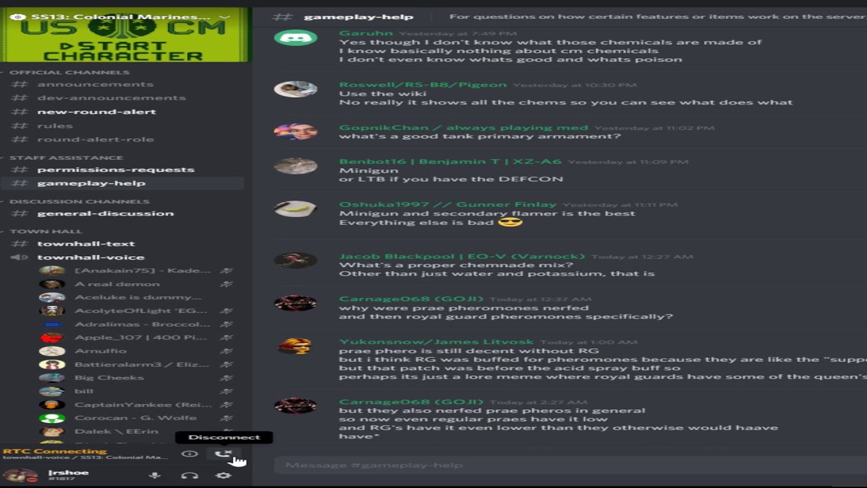The image size is (867, 488).
Task: Click Corocan - G. Wolfe's mushroom avatar
Action: pyautogui.click(x=52, y=418)
